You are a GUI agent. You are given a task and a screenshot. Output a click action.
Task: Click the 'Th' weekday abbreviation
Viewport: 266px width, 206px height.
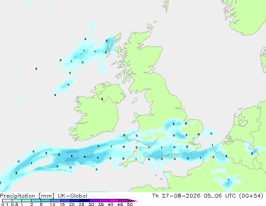tap(155, 196)
